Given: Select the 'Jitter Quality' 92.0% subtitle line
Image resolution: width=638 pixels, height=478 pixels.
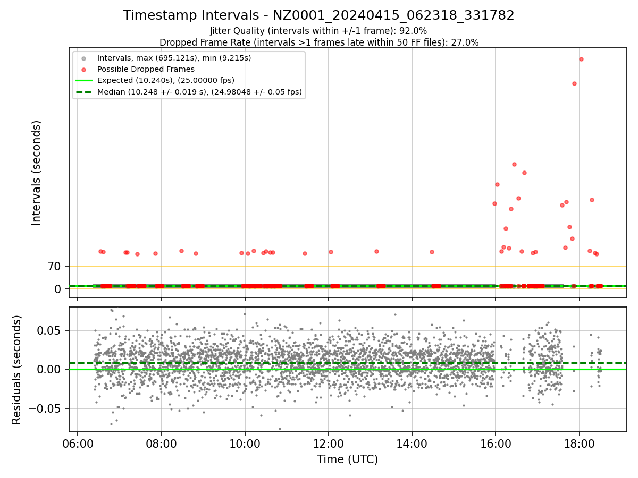Looking at the screenshot, I should point(318,31).
